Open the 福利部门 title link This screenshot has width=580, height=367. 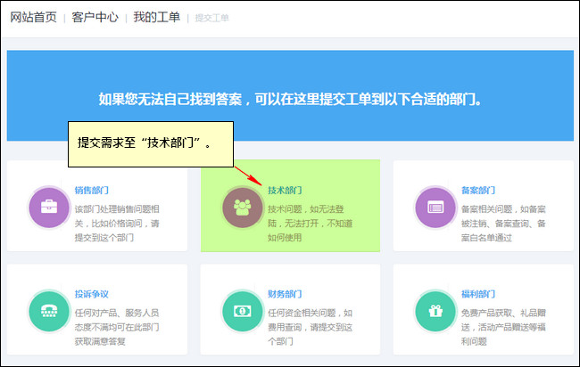pyautogui.click(x=478, y=294)
